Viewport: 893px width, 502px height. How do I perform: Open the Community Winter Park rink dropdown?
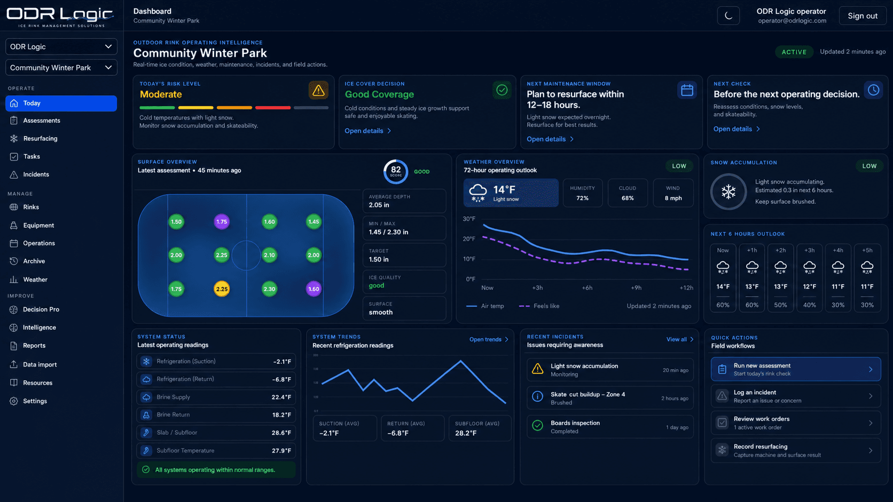pos(61,67)
